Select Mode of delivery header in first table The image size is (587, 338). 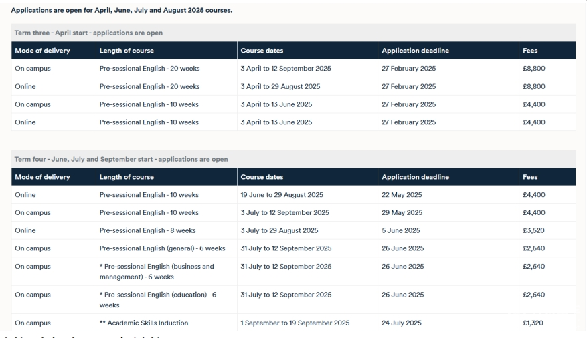[42, 51]
